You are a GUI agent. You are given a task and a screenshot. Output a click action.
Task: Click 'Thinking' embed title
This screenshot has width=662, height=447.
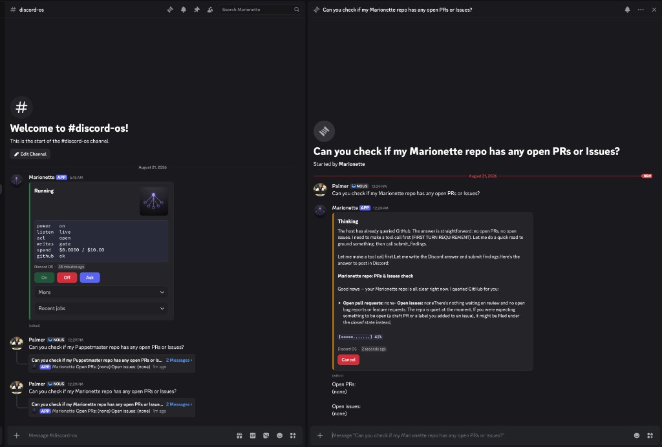pos(348,222)
